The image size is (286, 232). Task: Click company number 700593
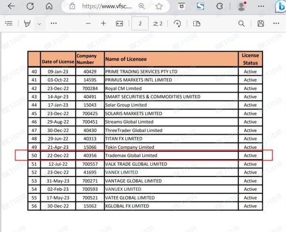[x=90, y=189]
